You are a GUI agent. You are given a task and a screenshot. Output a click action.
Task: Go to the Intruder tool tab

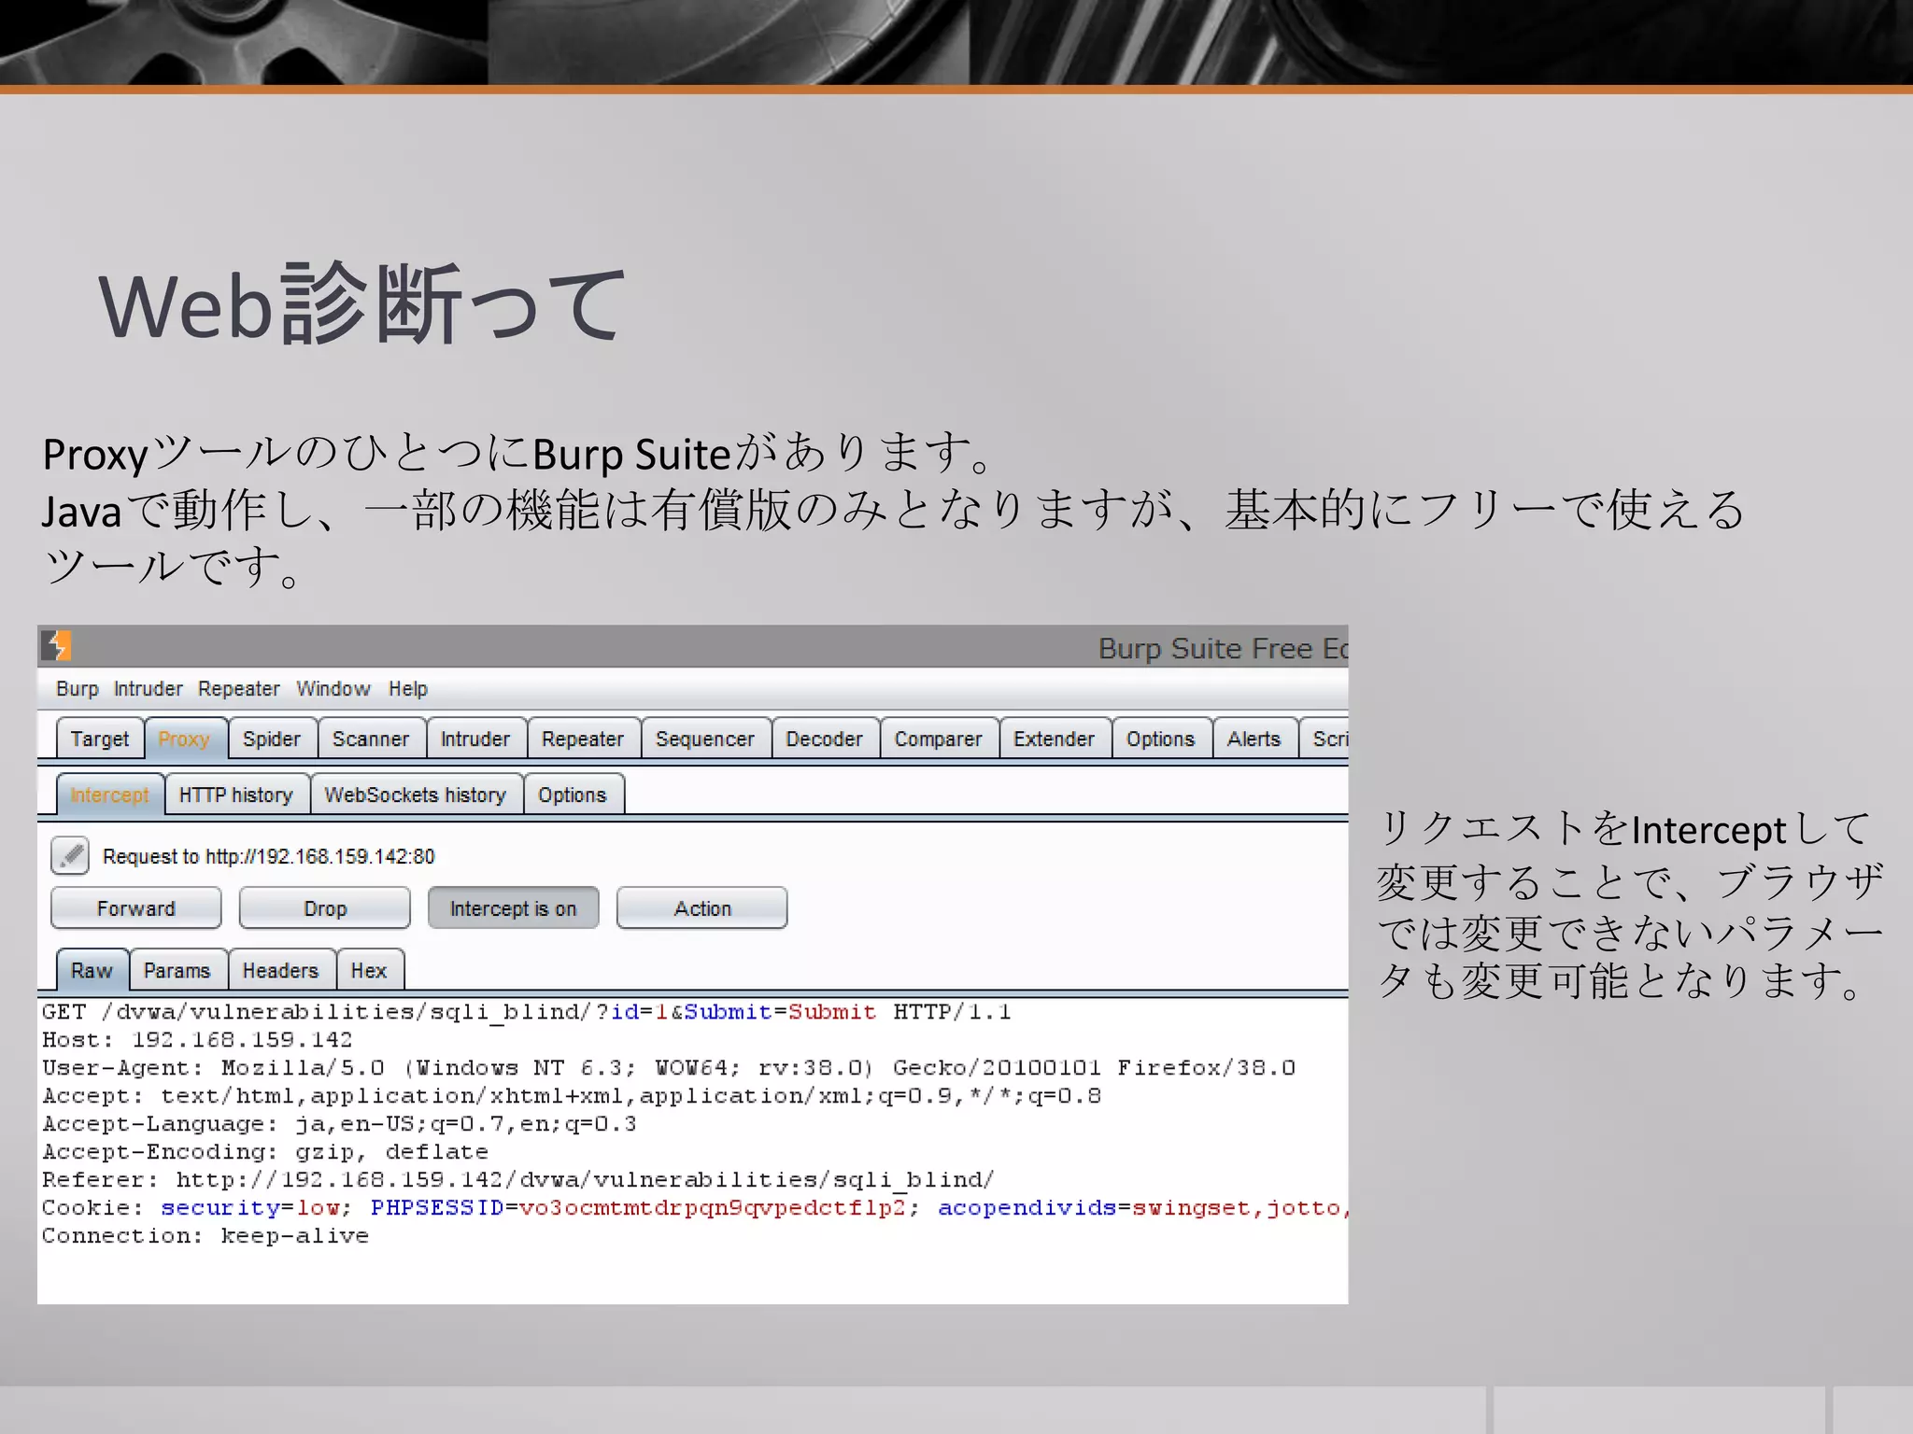pyautogui.click(x=475, y=738)
